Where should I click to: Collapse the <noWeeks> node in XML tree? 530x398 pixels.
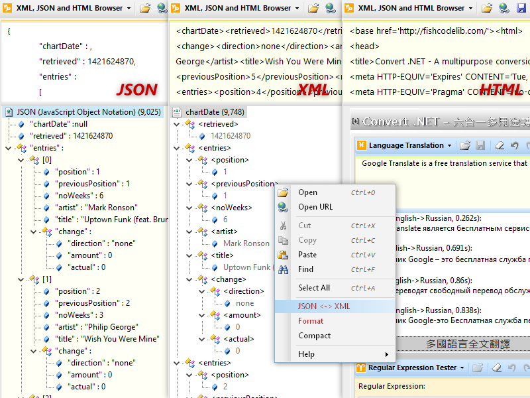(189, 208)
